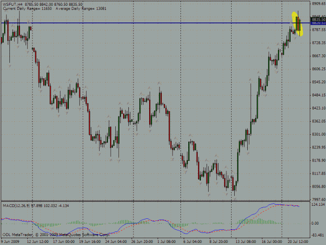Viewport: 326px width, 245px height.
Task: Click the 8239.95 price axis label
Action: [x=319, y=147]
